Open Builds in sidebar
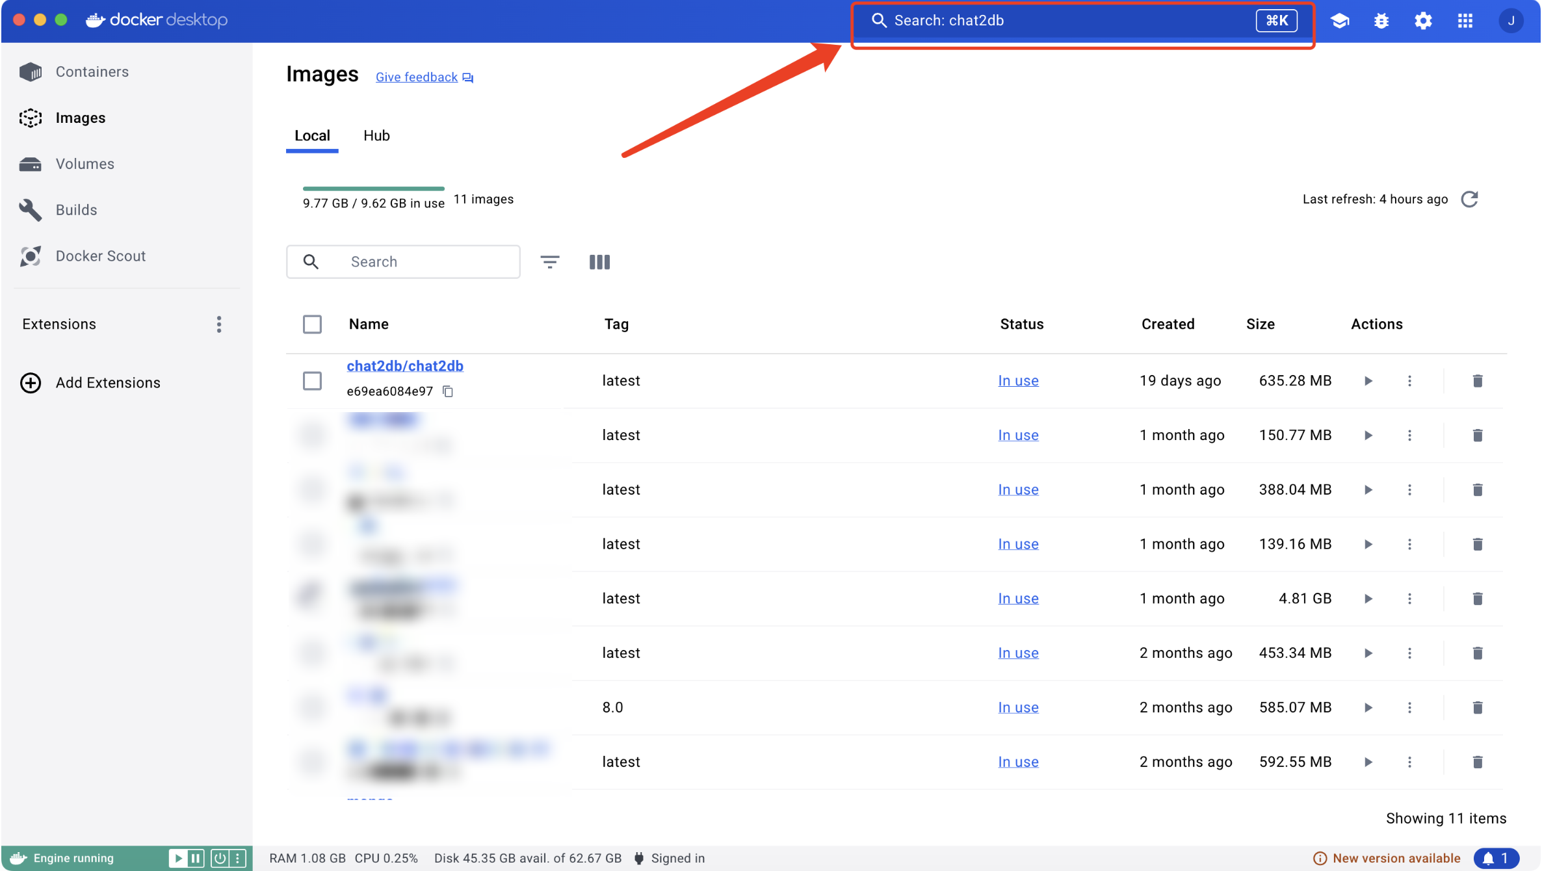 76,210
